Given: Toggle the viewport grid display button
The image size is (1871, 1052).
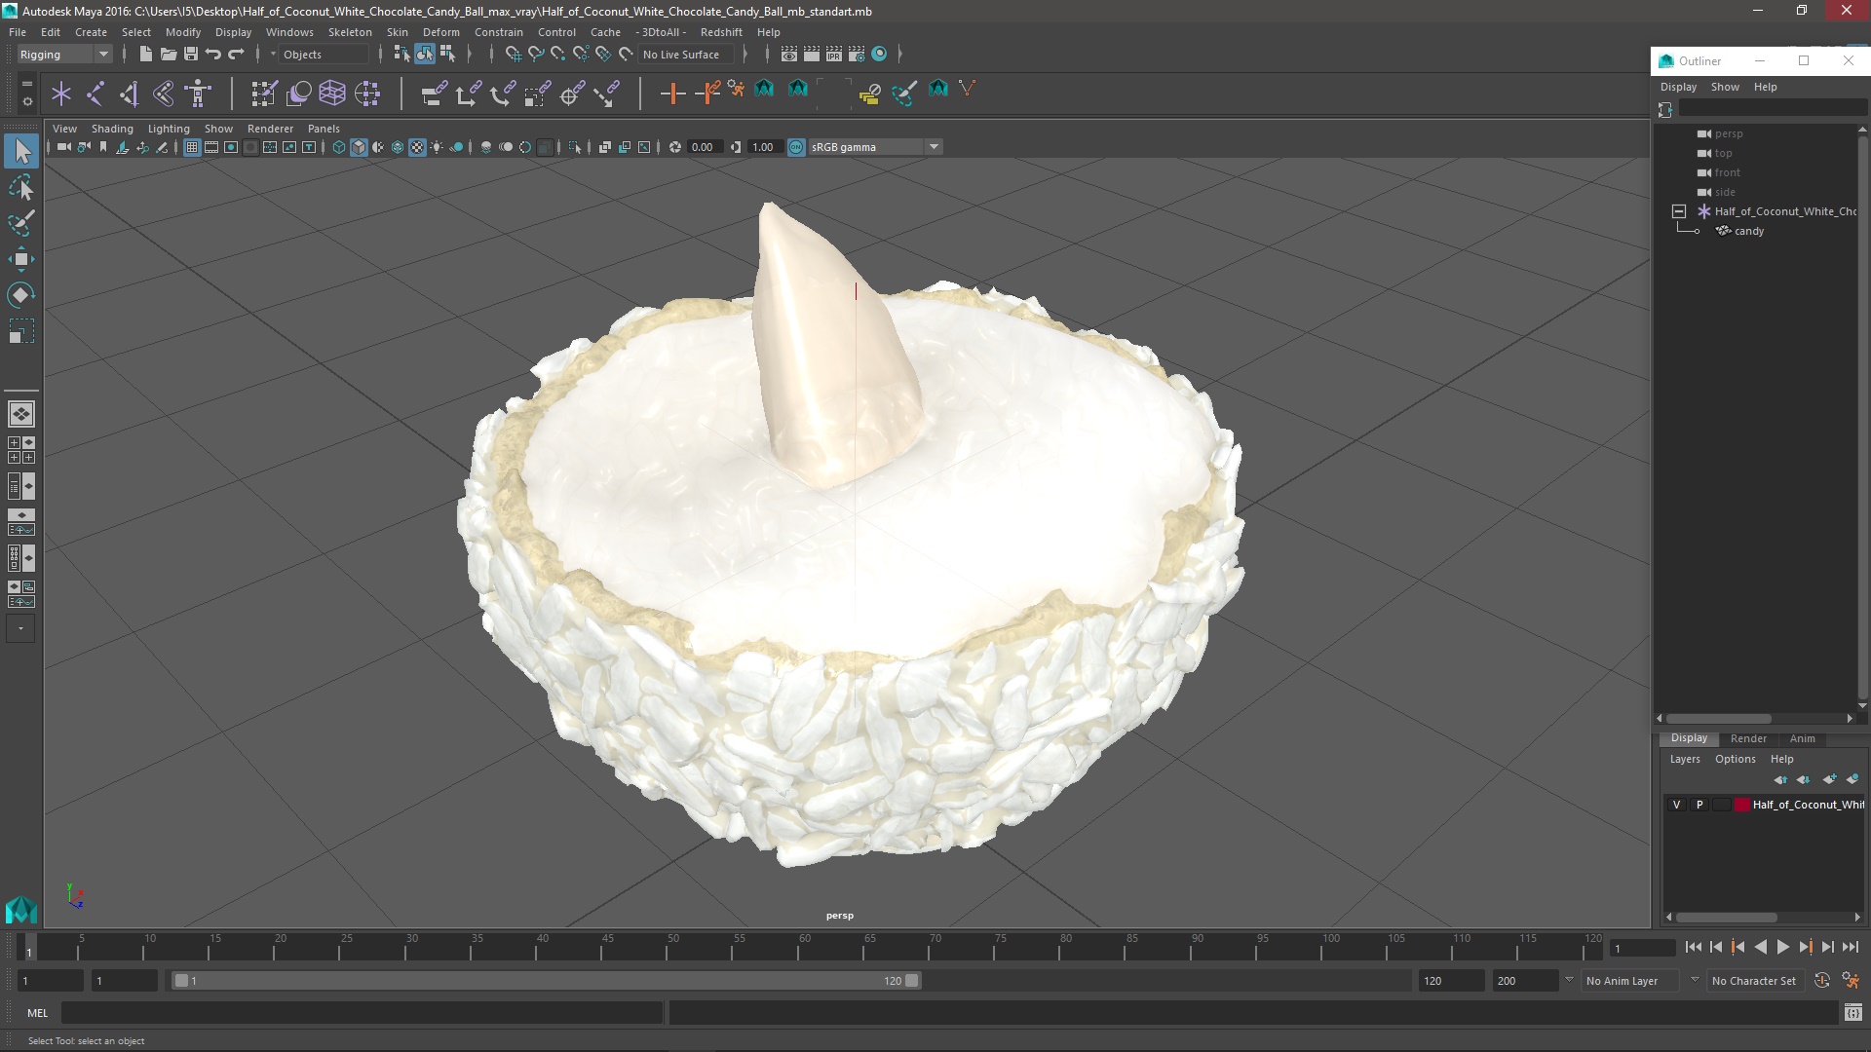Looking at the screenshot, I should [192, 147].
